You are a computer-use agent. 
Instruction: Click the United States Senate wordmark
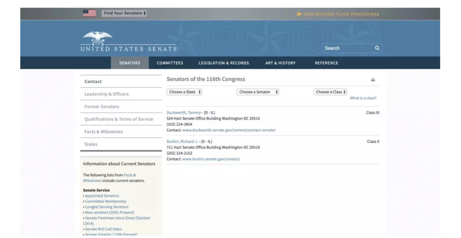click(129, 49)
